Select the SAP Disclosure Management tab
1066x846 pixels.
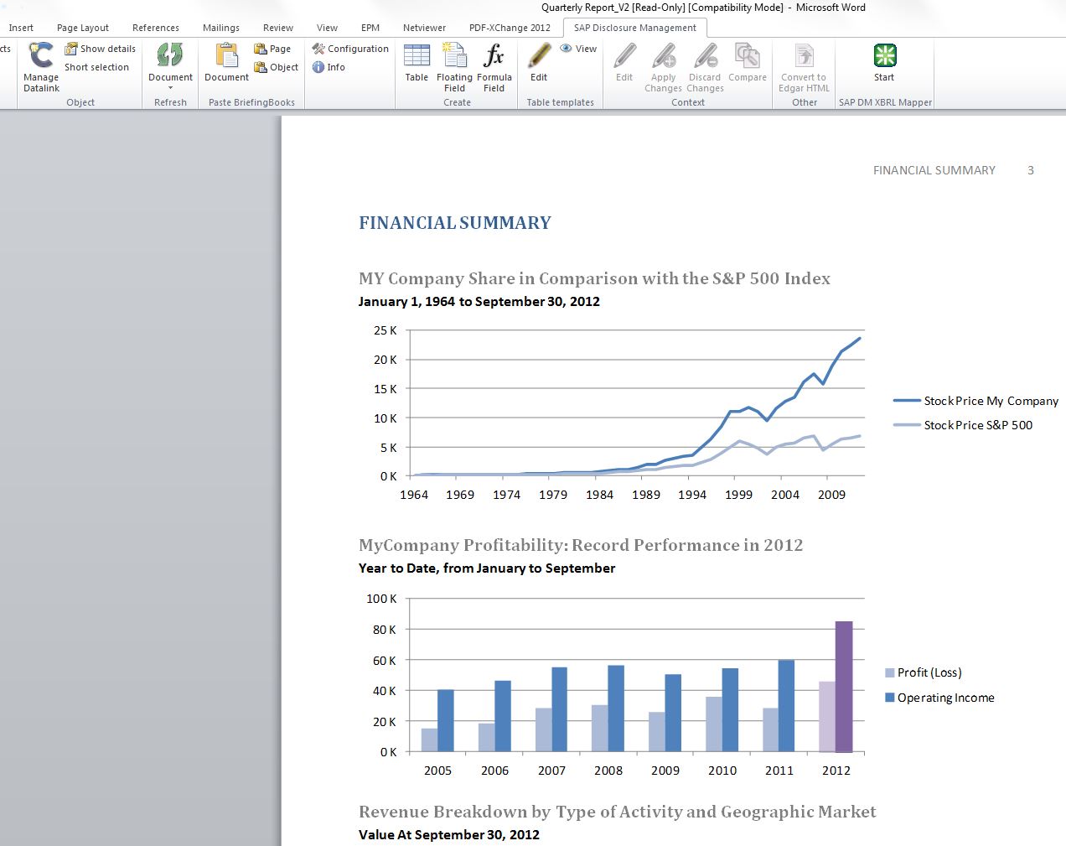point(635,28)
